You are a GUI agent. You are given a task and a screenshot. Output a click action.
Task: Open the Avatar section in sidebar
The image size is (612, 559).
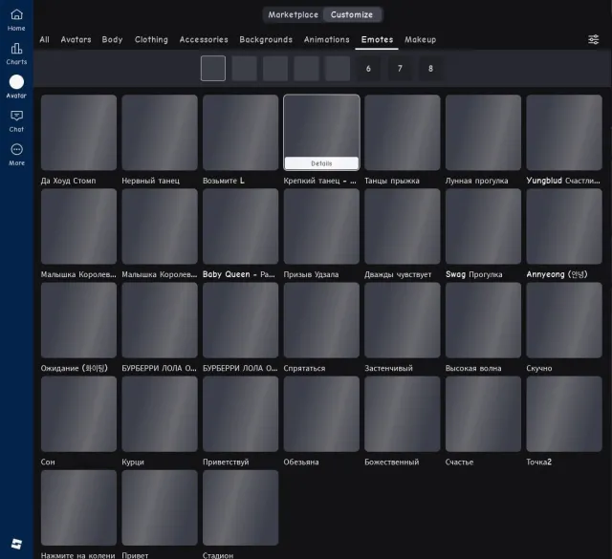point(16,87)
